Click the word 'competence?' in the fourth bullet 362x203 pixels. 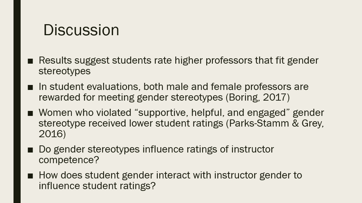click(x=69, y=160)
